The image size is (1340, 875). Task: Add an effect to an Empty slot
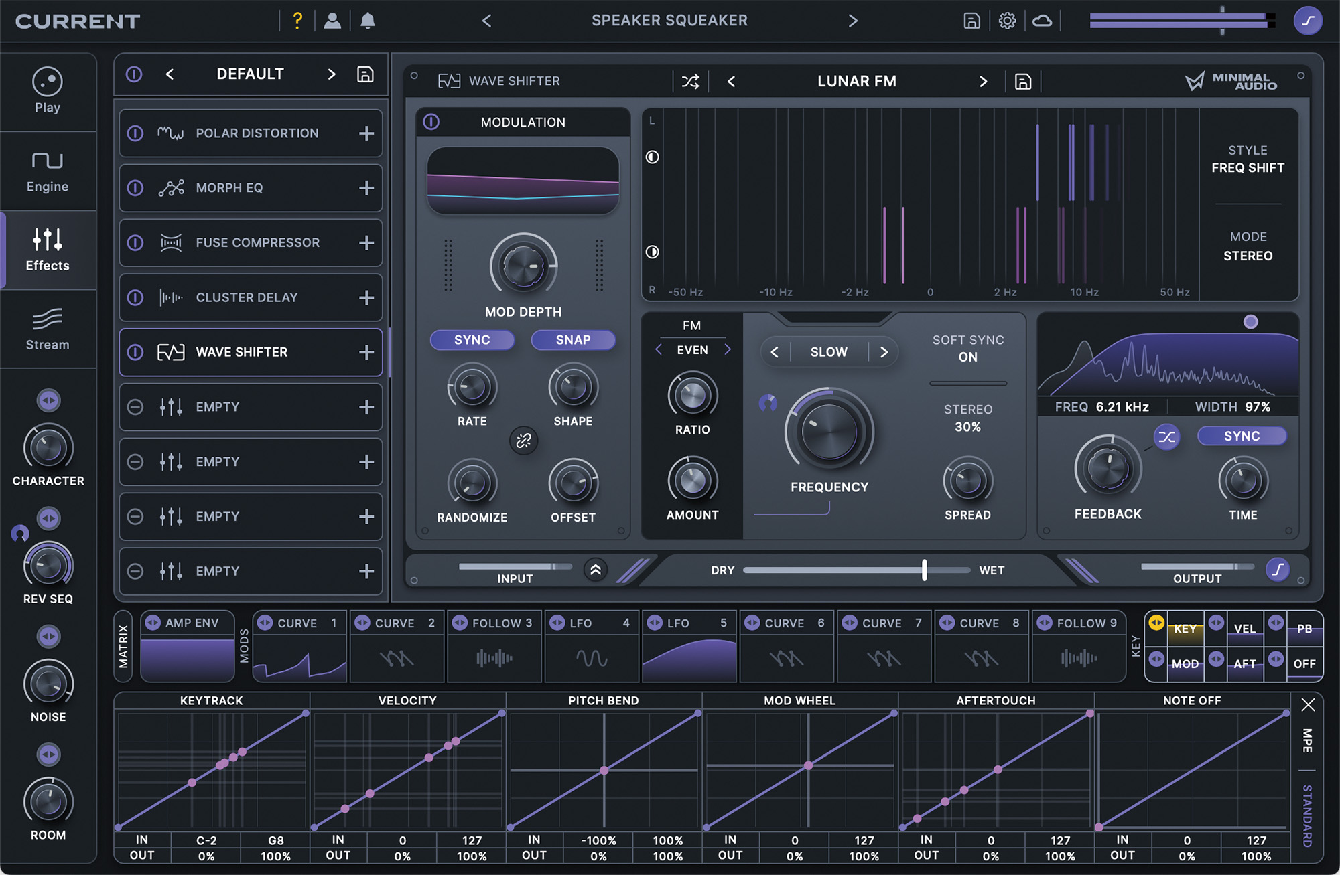pyautogui.click(x=366, y=407)
